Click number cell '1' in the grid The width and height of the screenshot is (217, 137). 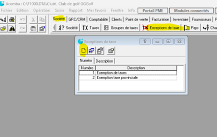[x=87, y=73]
